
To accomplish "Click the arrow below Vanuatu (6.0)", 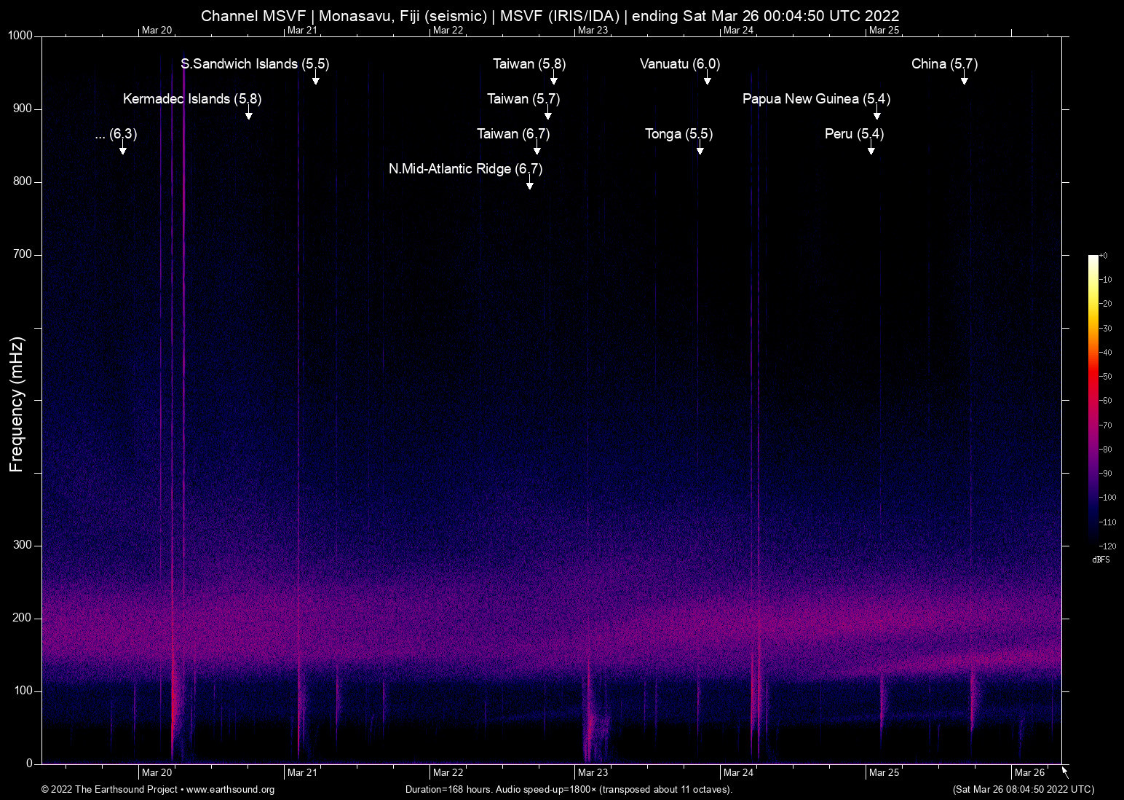I will pyautogui.click(x=707, y=79).
